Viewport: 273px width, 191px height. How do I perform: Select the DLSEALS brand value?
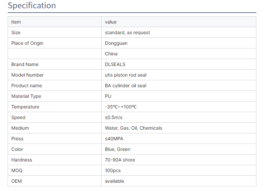coord(115,64)
